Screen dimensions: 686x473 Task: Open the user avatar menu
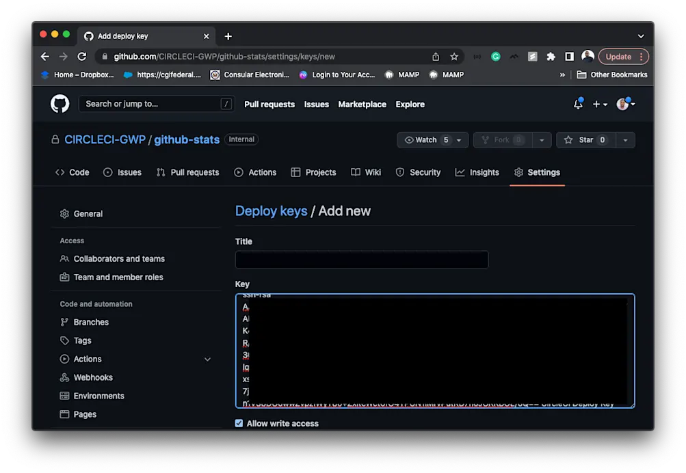click(625, 104)
